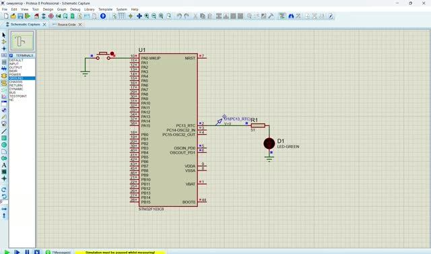The width and height of the screenshot is (431, 254).
Task: Open the Debug menu
Action: pyautogui.click(x=75, y=9)
